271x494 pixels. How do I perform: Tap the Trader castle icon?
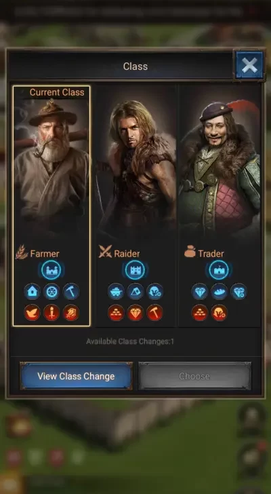coord(219,270)
